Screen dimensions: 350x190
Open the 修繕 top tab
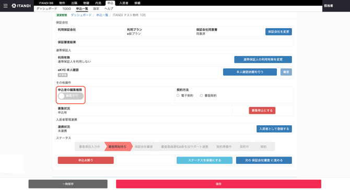pyautogui.click(x=137, y=3)
